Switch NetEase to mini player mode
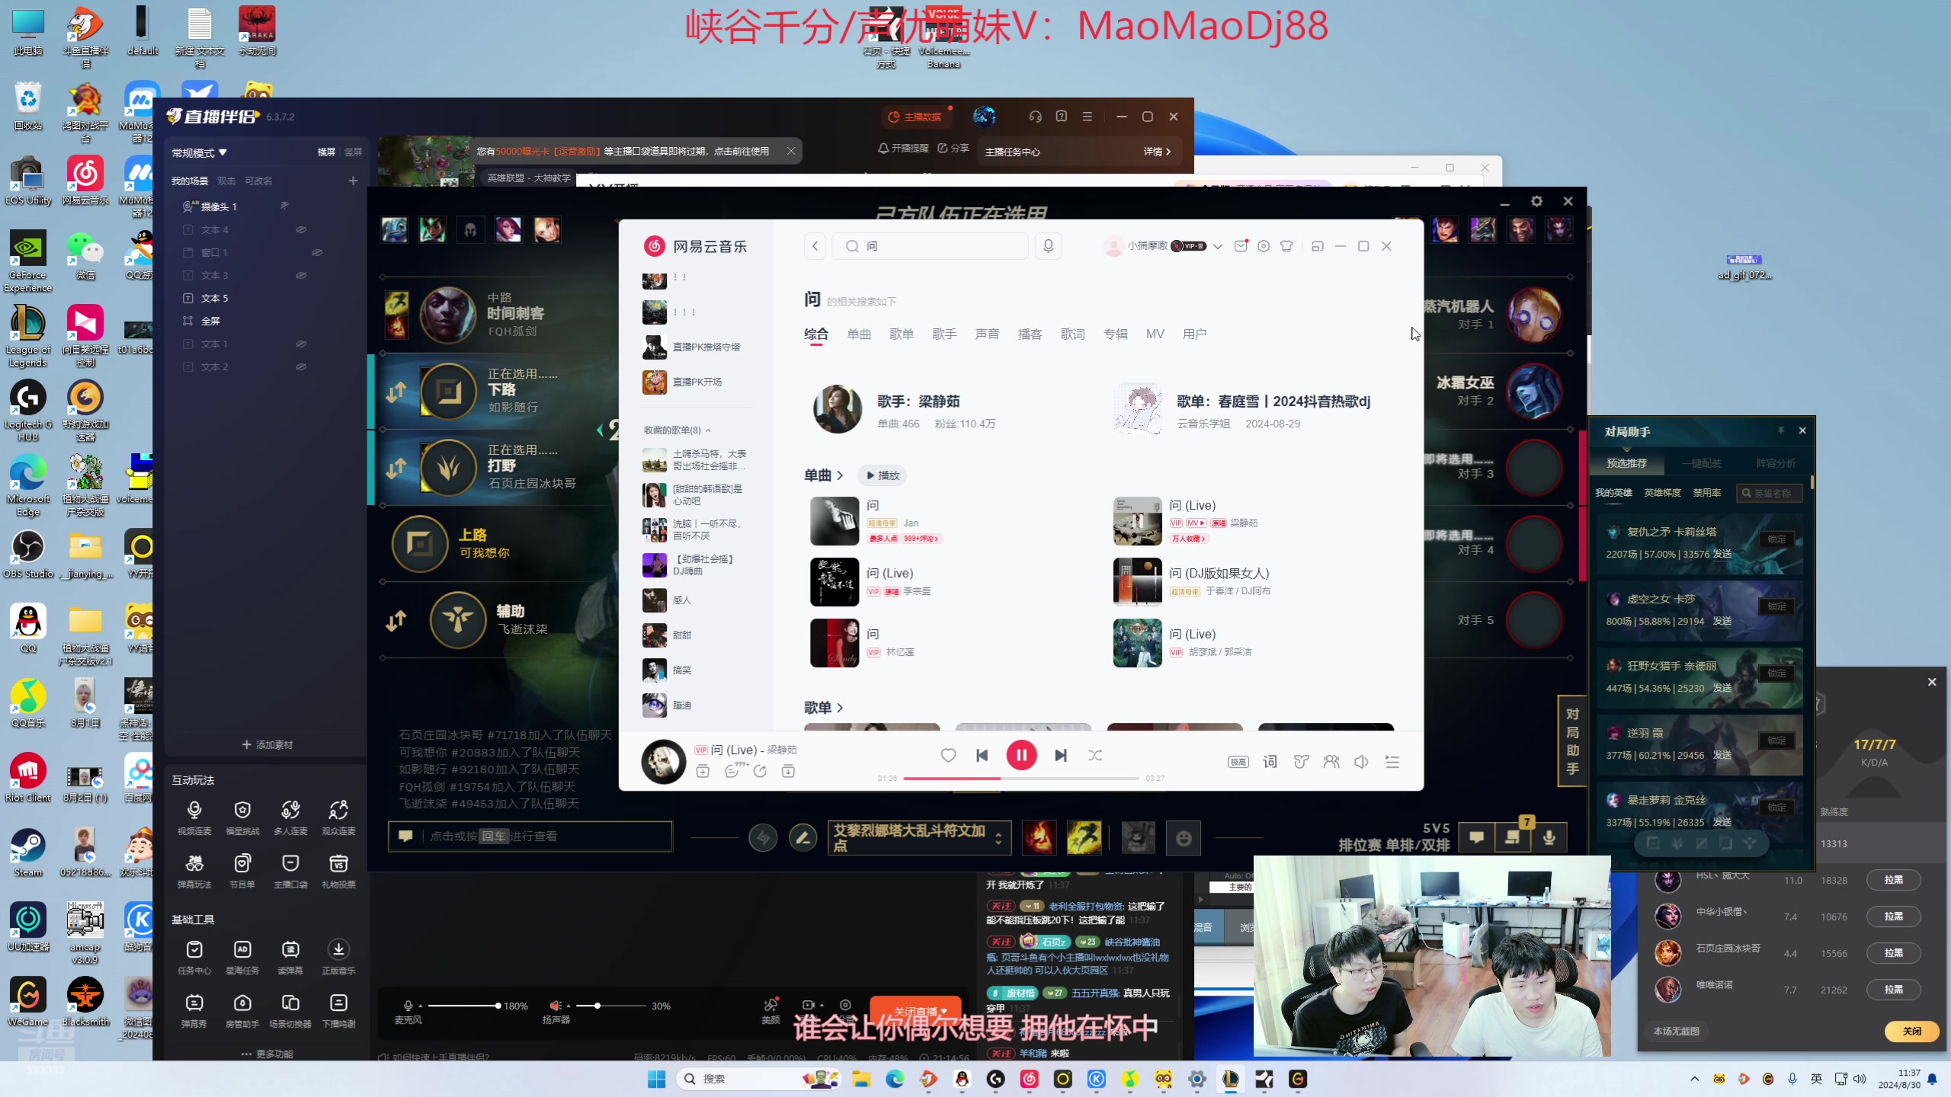Image resolution: width=1951 pixels, height=1097 pixels. (1318, 246)
